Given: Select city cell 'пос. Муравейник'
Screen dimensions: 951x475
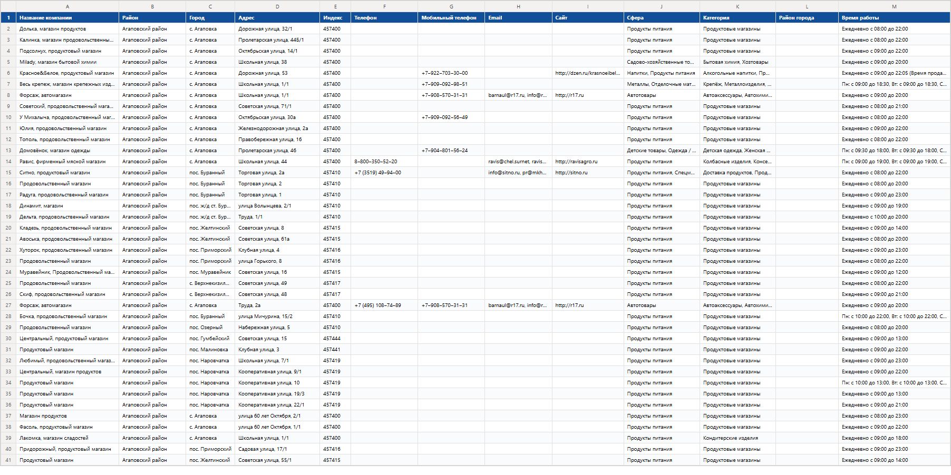Looking at the screenshot, I should click(210, 272).
